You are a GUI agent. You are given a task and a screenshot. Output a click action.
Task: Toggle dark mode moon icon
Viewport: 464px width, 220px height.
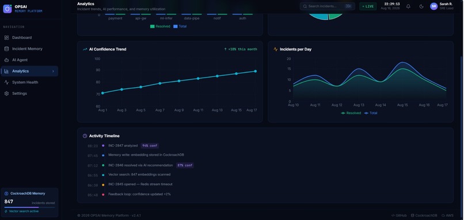pos(421,6)
